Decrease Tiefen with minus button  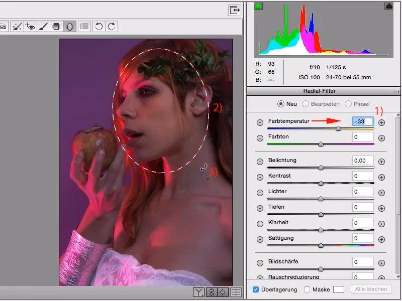click(x=260, y=209)
